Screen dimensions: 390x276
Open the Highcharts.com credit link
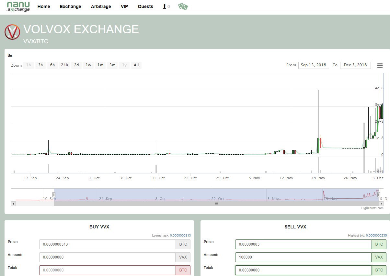click(372, 208)
